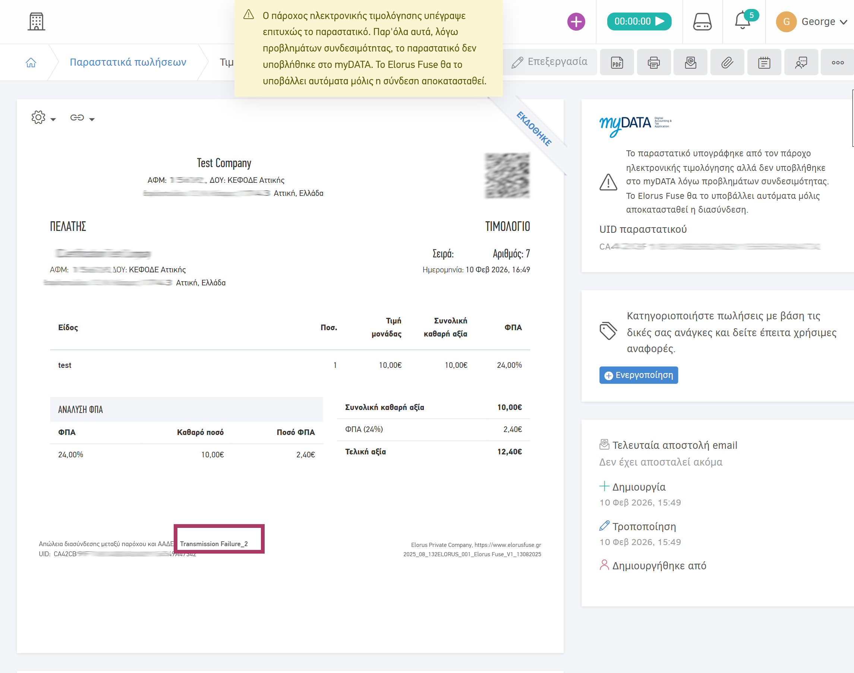Click the Ενεργοποίηση button
This screenshot has width=854, height=673.
(x=638, y=375)
